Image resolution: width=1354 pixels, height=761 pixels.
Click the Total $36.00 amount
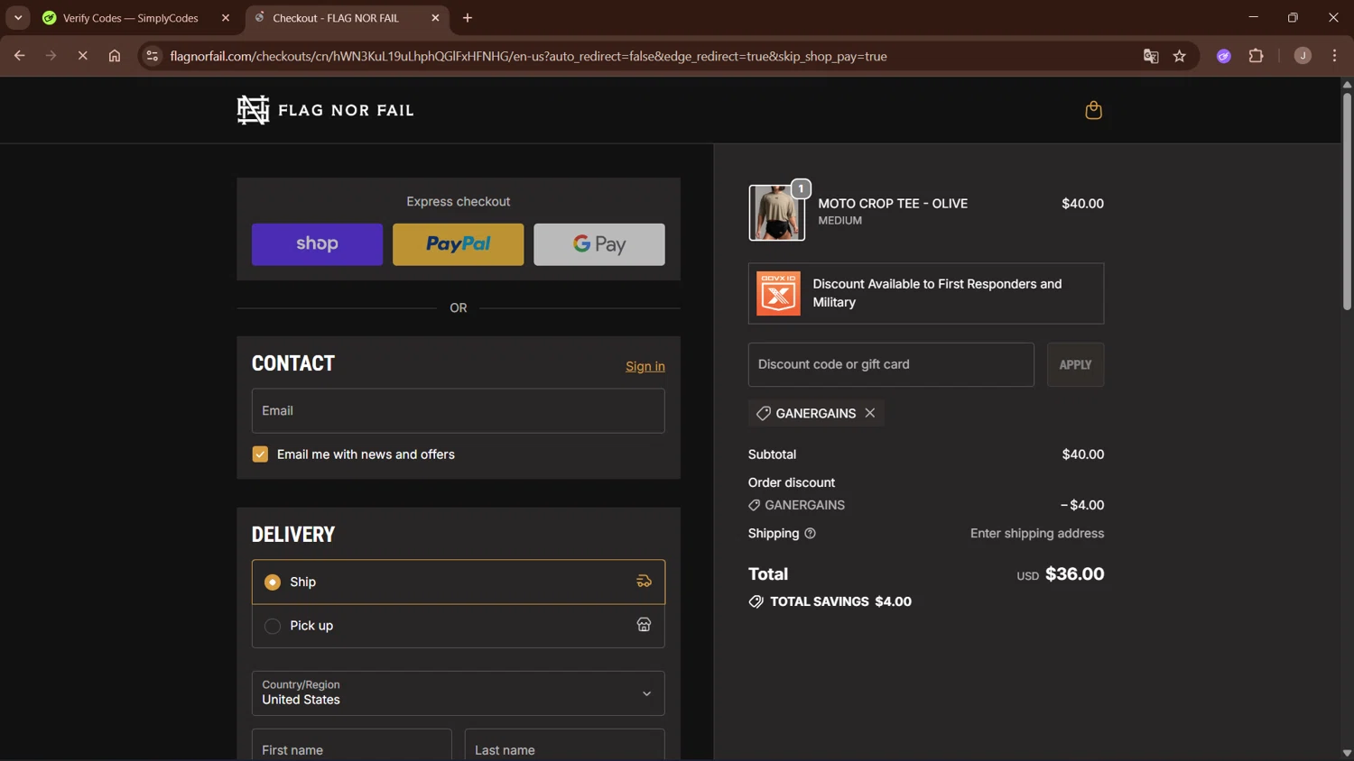1074,574
